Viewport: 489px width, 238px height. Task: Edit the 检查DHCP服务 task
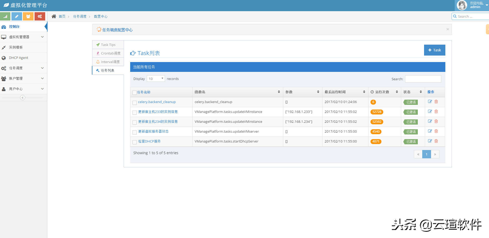click(x=430, y=141)
